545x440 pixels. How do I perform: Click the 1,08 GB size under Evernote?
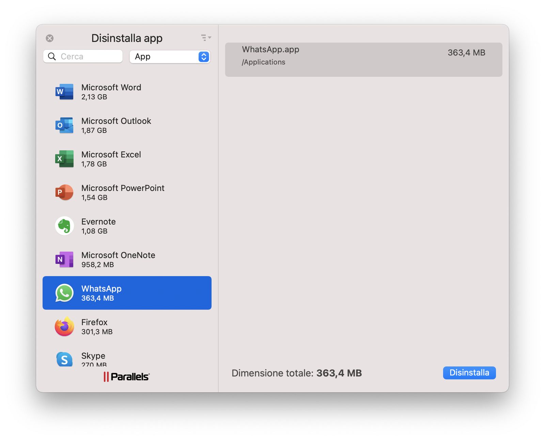tap(94, 231)
